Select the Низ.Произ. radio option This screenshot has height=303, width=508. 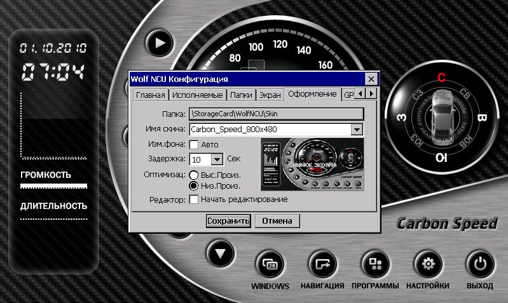point(194,186)
